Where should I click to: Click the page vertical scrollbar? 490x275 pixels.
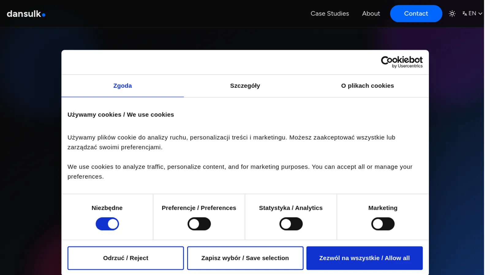(487, 137)
